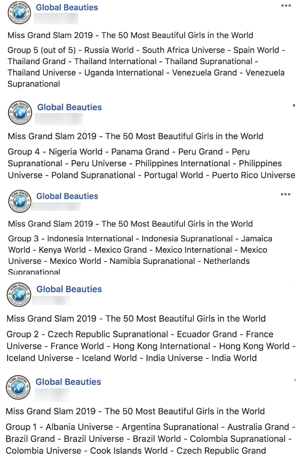Click the blurred timestamp under the Group 1 post's author name

click(x=52, y=395)
